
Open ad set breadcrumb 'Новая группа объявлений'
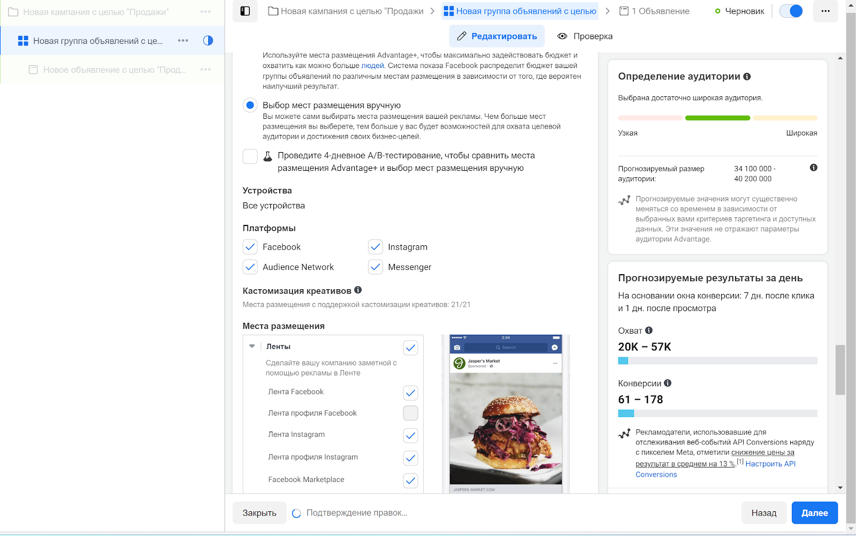click(x=520, y=11)
